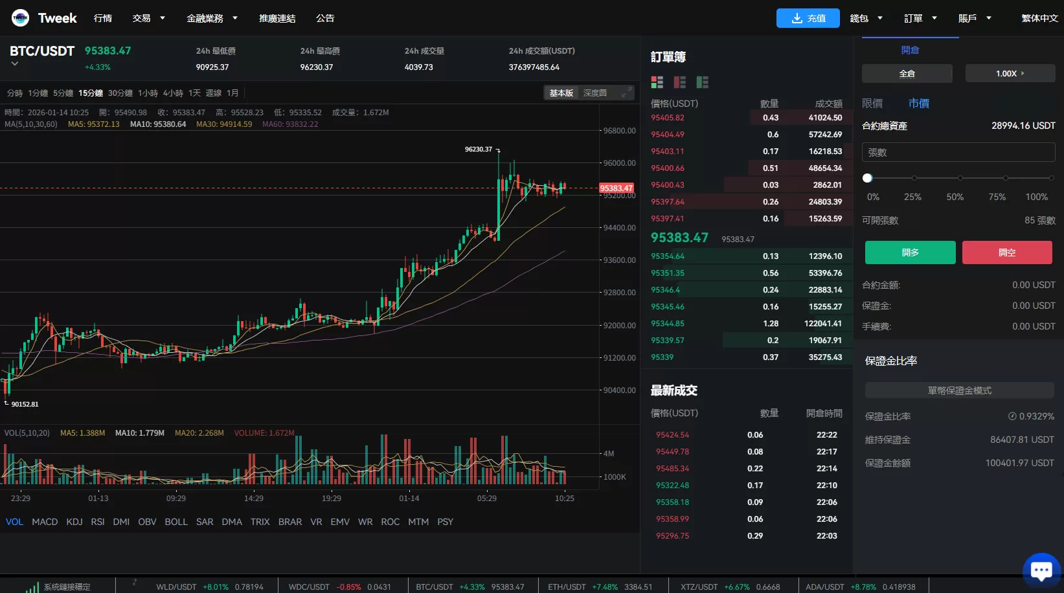Viewport: 1064px width, 593px height.
Task: Click the 充值 deposit button with download icon
Action: (x=808, y=18)
